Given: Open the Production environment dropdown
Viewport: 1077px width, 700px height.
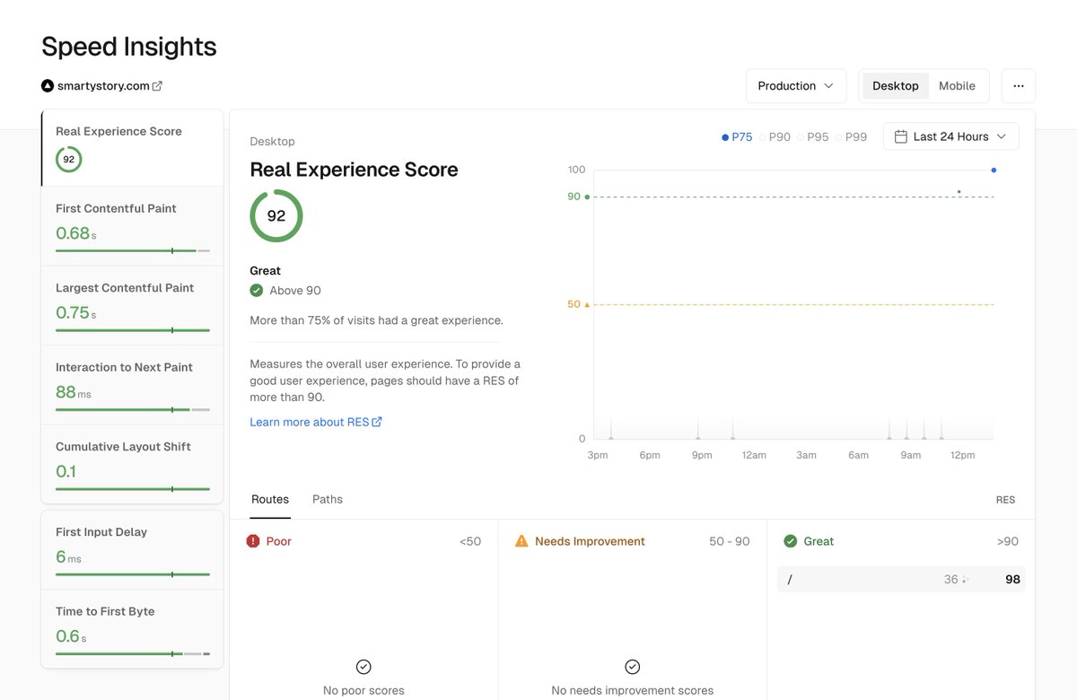Looking at the screenshot, I should (x=796, y=86).
